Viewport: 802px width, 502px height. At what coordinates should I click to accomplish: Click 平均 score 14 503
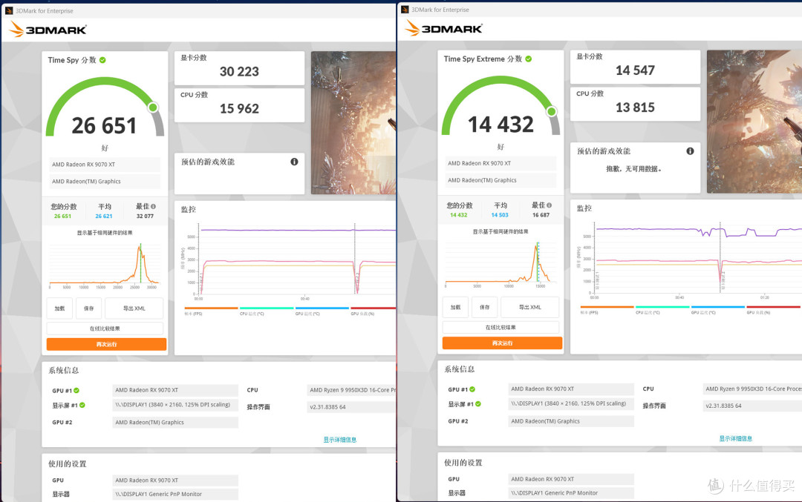pyautogui.click(x=500, y=216)
